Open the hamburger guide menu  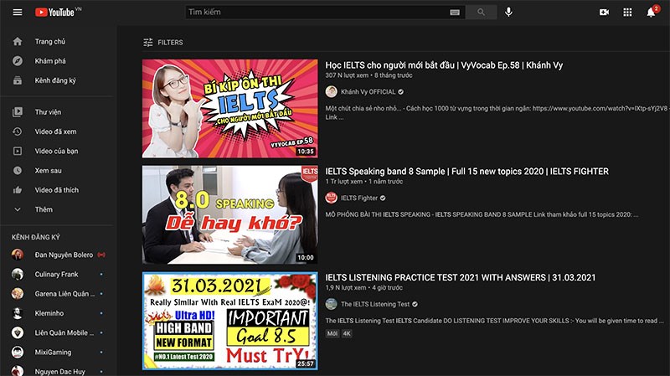[18, 12]
